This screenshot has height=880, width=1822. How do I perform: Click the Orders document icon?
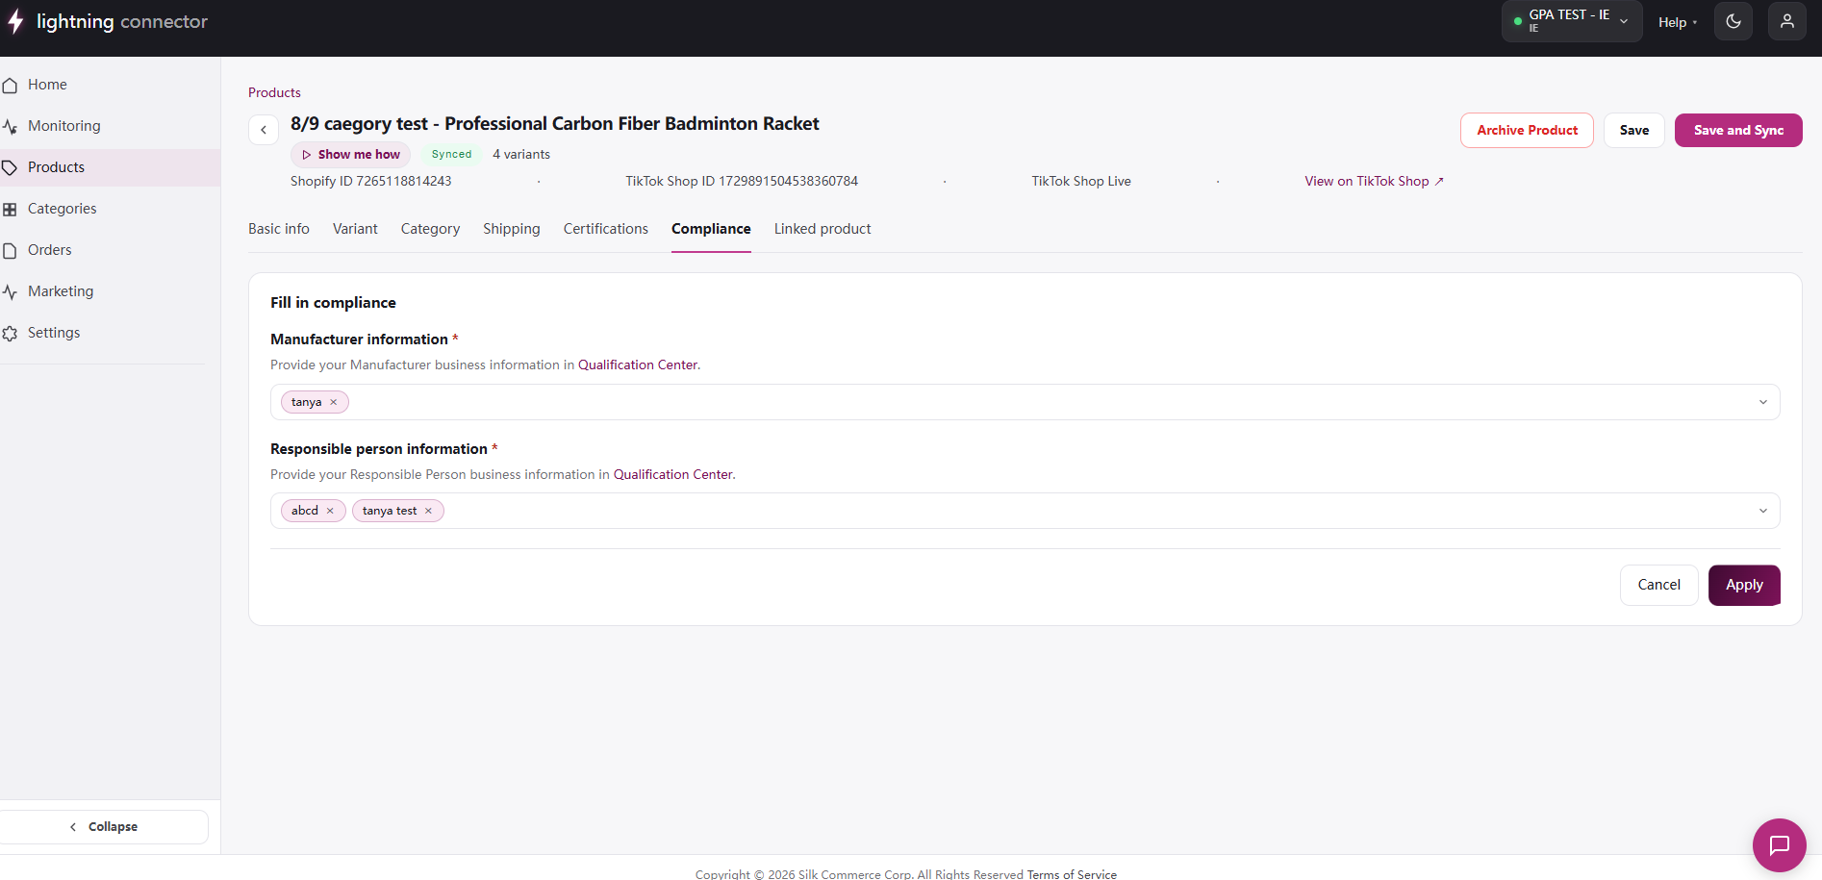[x=10, y=250]
